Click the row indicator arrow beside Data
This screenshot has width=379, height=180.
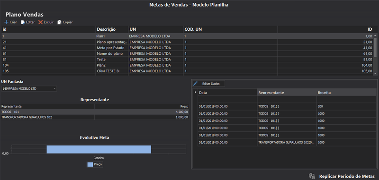pyautogui.click(x=195, y=92)
